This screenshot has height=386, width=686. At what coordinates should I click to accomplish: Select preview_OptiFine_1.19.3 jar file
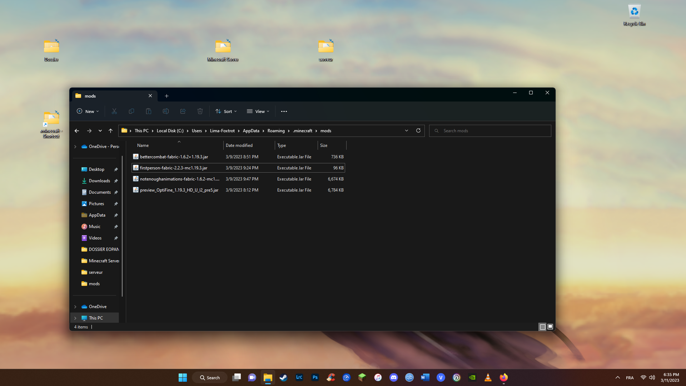[x=179, y=190]
